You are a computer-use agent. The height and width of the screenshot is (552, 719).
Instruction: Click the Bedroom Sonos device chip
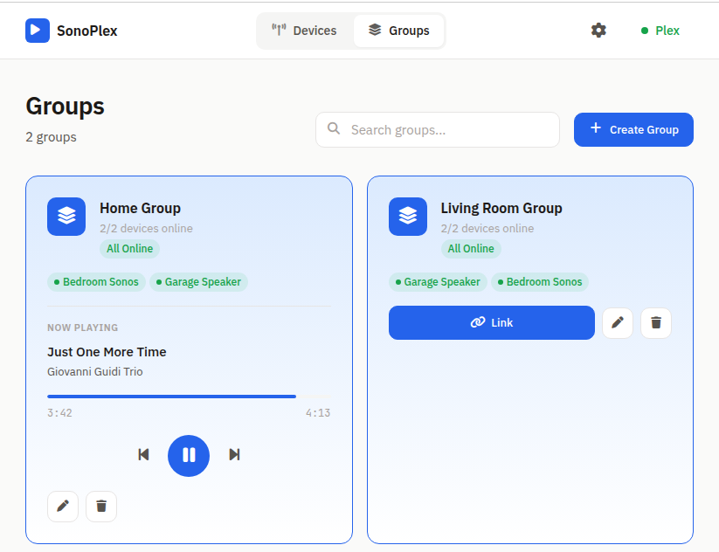(96, 281)
